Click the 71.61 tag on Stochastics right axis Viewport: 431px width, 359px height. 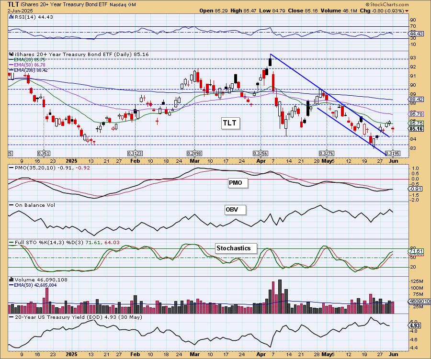tap(416, 251)
